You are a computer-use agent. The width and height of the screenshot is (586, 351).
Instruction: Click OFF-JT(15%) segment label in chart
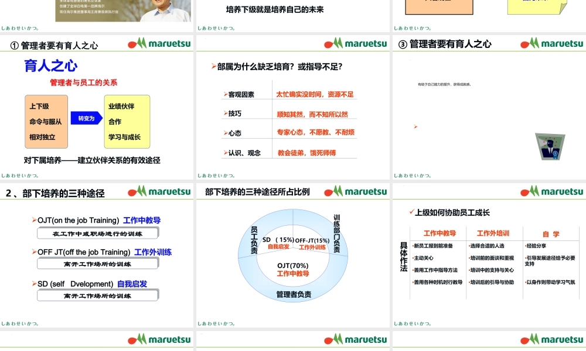(x=312, y=243)
